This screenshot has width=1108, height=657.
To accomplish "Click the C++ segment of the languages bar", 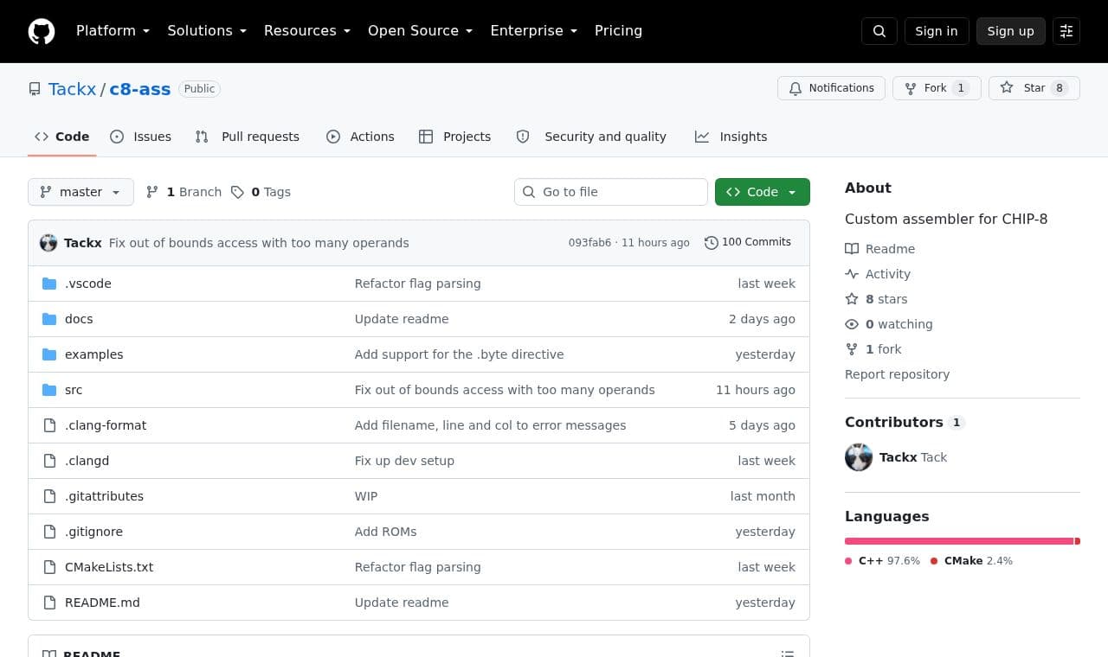I will pos(959,541).
